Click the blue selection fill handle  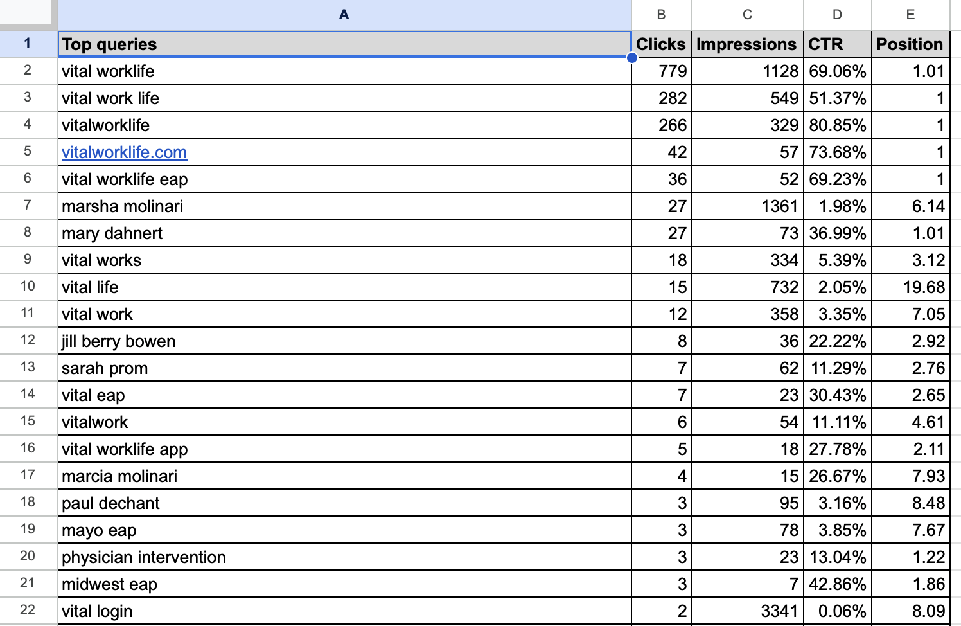tap(632, 58)
